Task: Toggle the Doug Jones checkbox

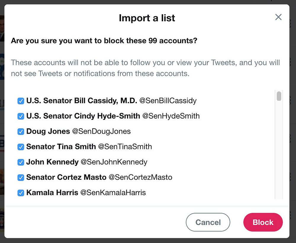Action: coord(21,132)
